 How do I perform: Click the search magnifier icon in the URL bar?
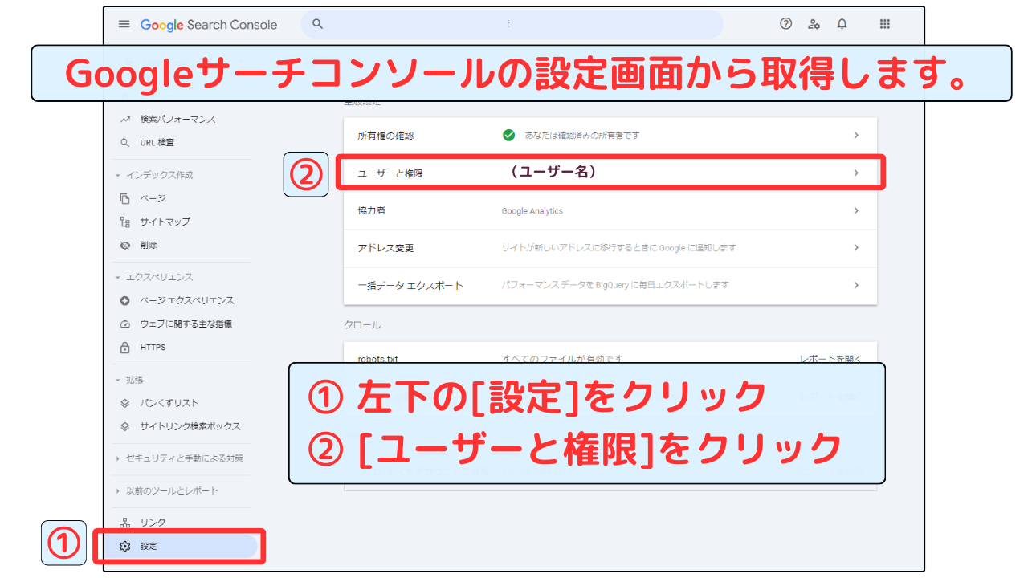pyautogui.click(x=317, y=24)
